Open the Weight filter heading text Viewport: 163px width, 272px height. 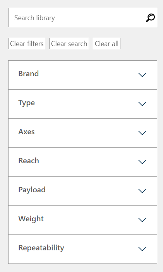coord(31,219)
